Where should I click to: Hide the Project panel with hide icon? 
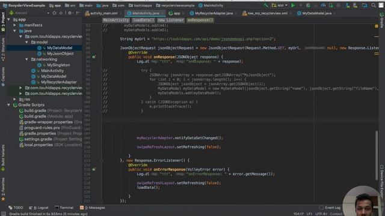click(78, 13)
